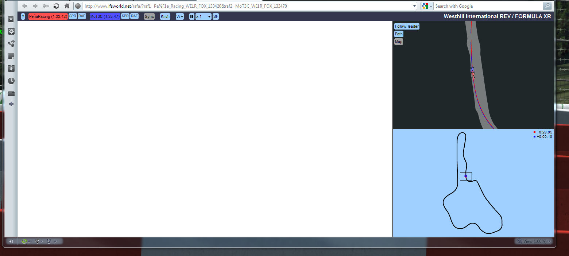Toggle the Map display button
569x256 pixels.
coord(399,42)
